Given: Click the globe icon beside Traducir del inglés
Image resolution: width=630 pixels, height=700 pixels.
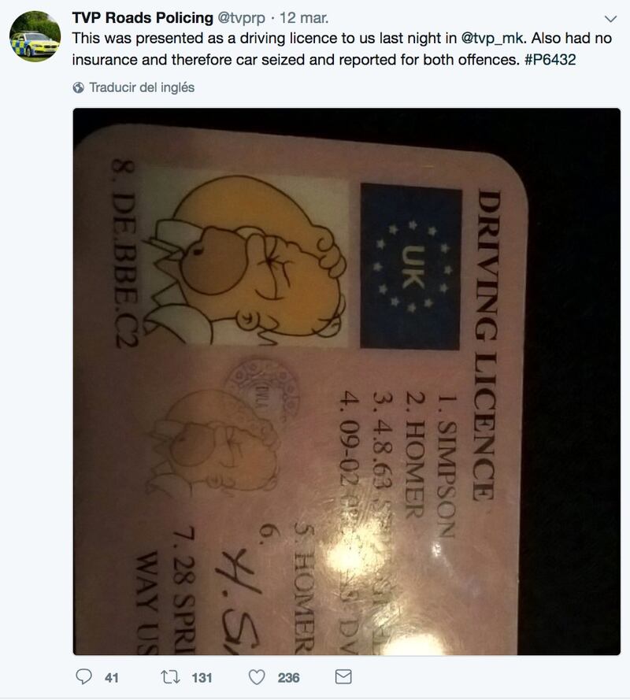Looking at the screenshot, I should [x=78, y=87].
